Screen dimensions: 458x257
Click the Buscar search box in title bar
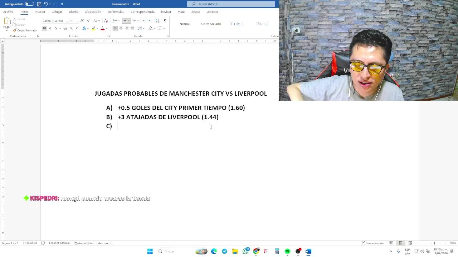coord(231,4)
